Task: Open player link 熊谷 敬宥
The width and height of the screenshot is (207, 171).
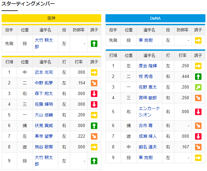Action: tap(44, 147)
